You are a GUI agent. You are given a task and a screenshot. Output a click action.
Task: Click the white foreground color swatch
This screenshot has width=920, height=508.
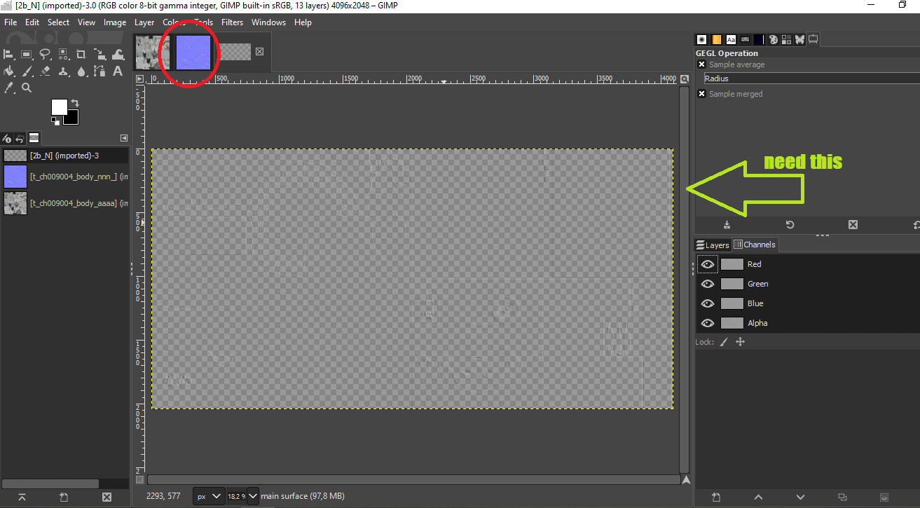tap(59, 107)
